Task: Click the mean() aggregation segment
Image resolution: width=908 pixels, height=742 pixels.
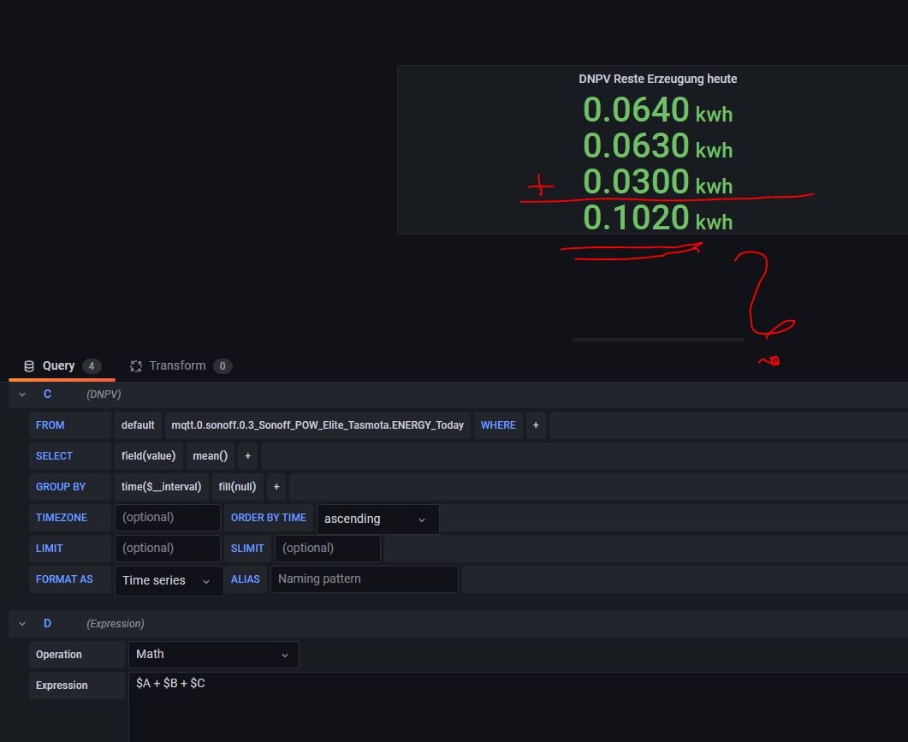Action: pos(211,456)
